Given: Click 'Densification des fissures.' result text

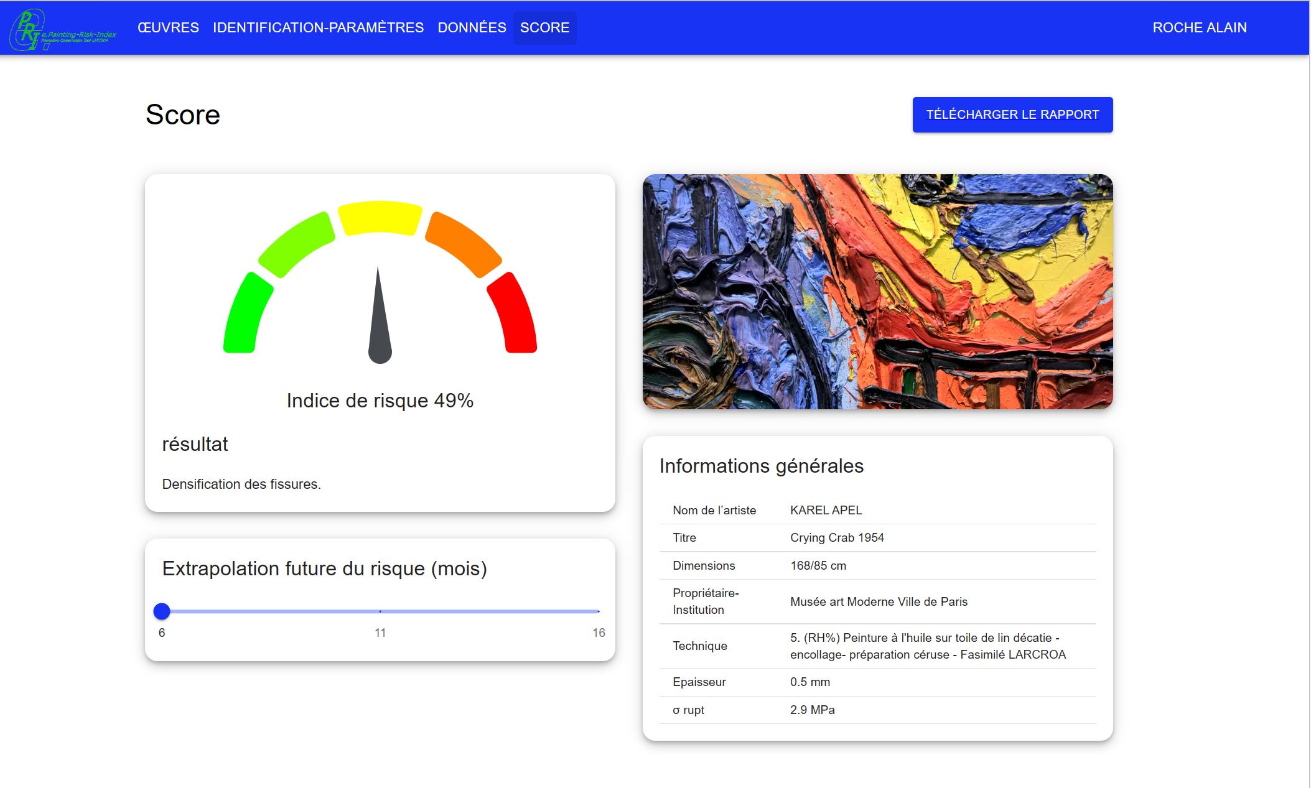Looking at the screenshot, I should pyautogui.click(x=241, y=484).
